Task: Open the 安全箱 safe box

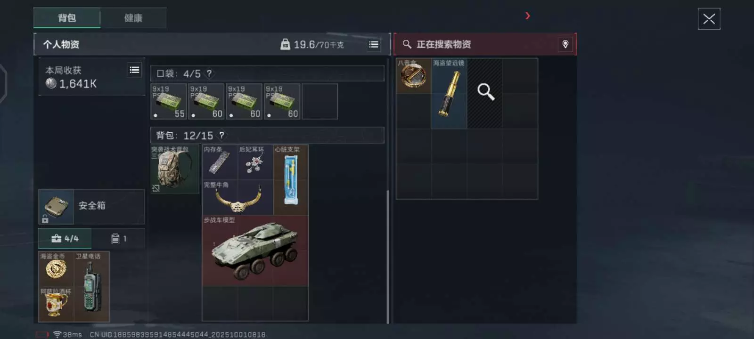Action: pyautogui.click(x=91, y=206)
